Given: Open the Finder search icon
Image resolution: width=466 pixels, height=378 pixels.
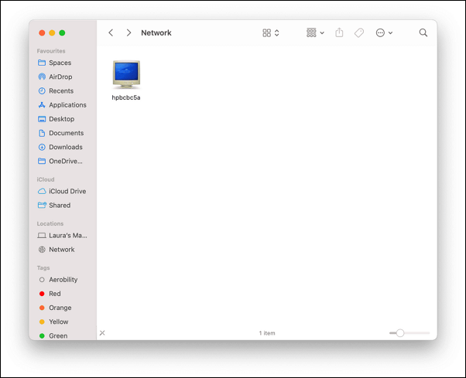Looking at the screenshot, I should coord(423,33).
